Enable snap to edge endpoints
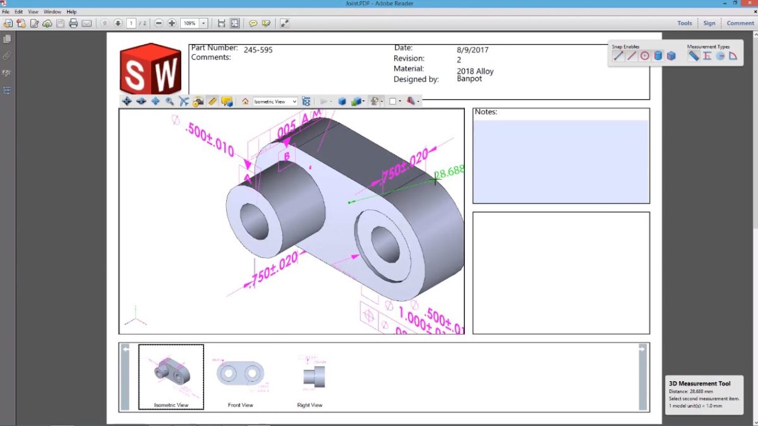758x426 pixels. tap(618, 56)
